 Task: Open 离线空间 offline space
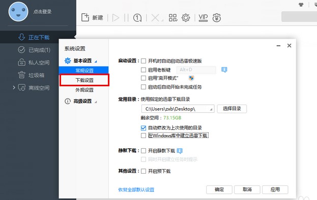click(x=38, y=88)
